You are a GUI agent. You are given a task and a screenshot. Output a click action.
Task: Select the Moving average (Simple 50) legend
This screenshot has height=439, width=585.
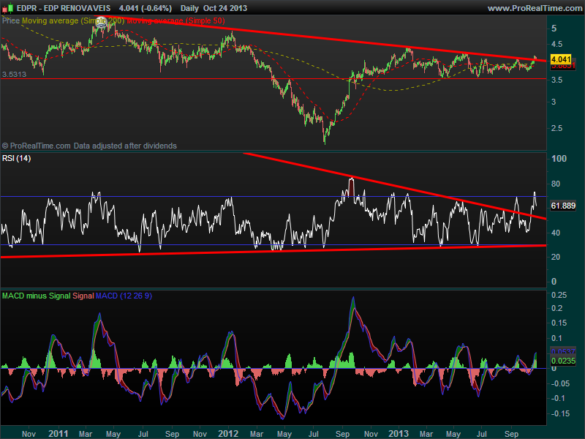(175, 20)
